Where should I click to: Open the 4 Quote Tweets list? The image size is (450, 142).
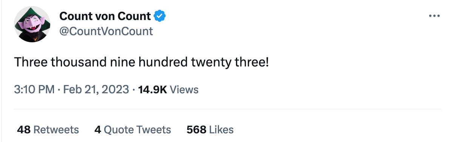(133, 130)
